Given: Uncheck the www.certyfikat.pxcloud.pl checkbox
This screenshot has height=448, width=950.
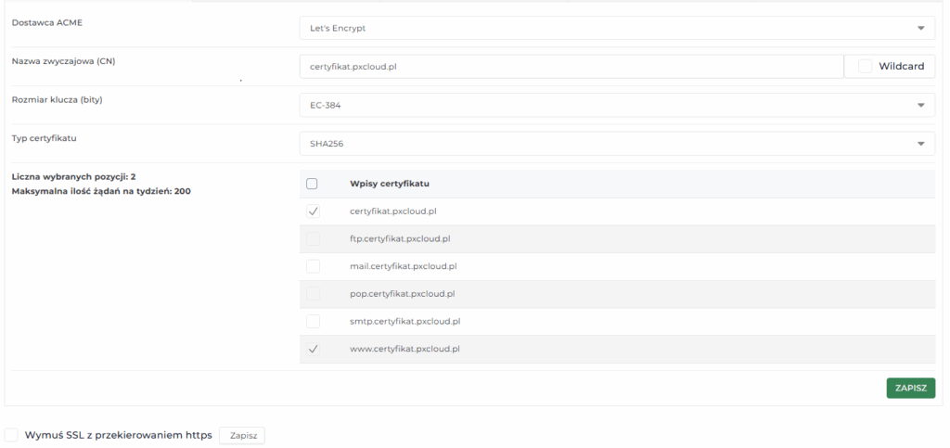Looking at the screenshot, I should 313,349.
